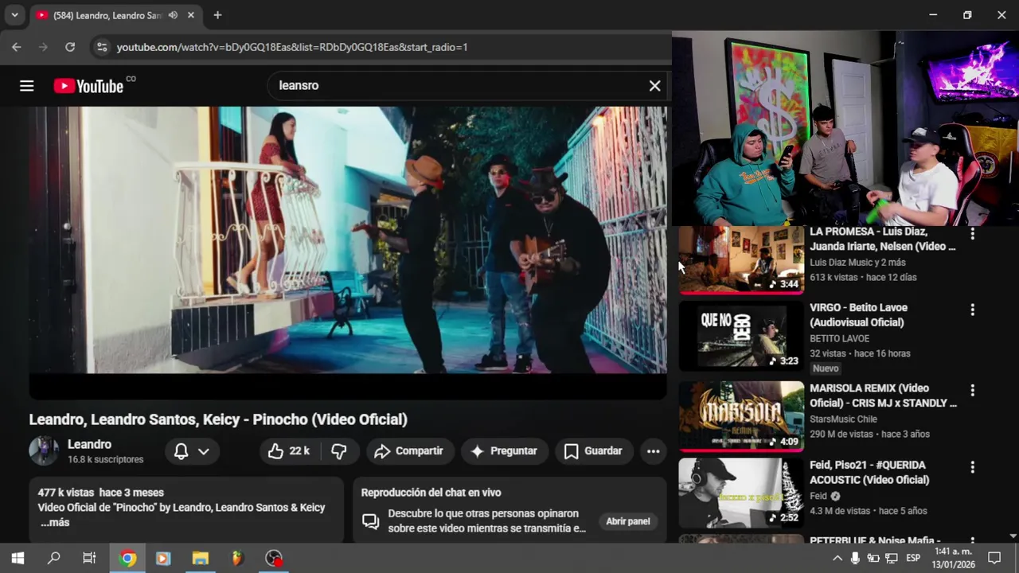Screen dimensions: 1019x573
Task: Open the media player taskbar icon
Action: [x=163, y=558]
